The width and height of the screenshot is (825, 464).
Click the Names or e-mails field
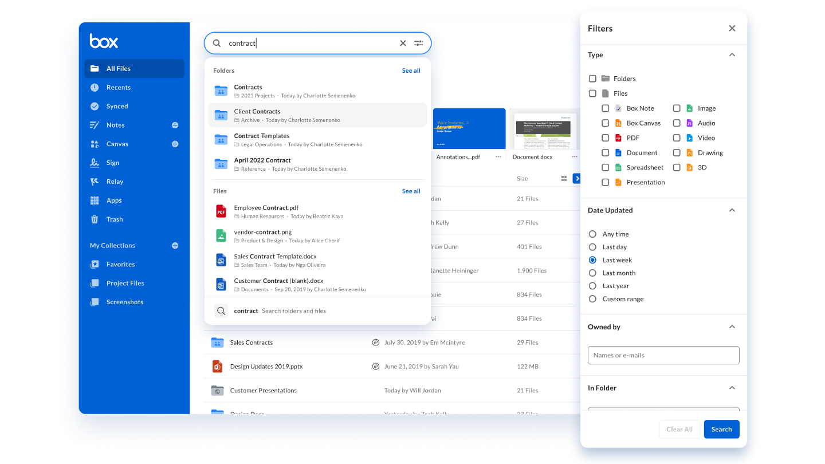663,355
